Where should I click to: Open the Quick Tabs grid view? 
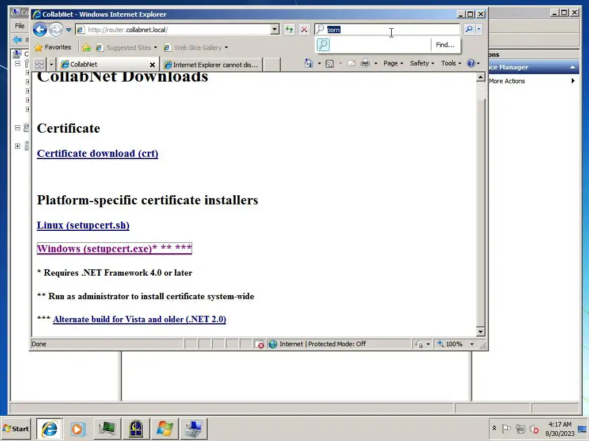coord(39,64)
